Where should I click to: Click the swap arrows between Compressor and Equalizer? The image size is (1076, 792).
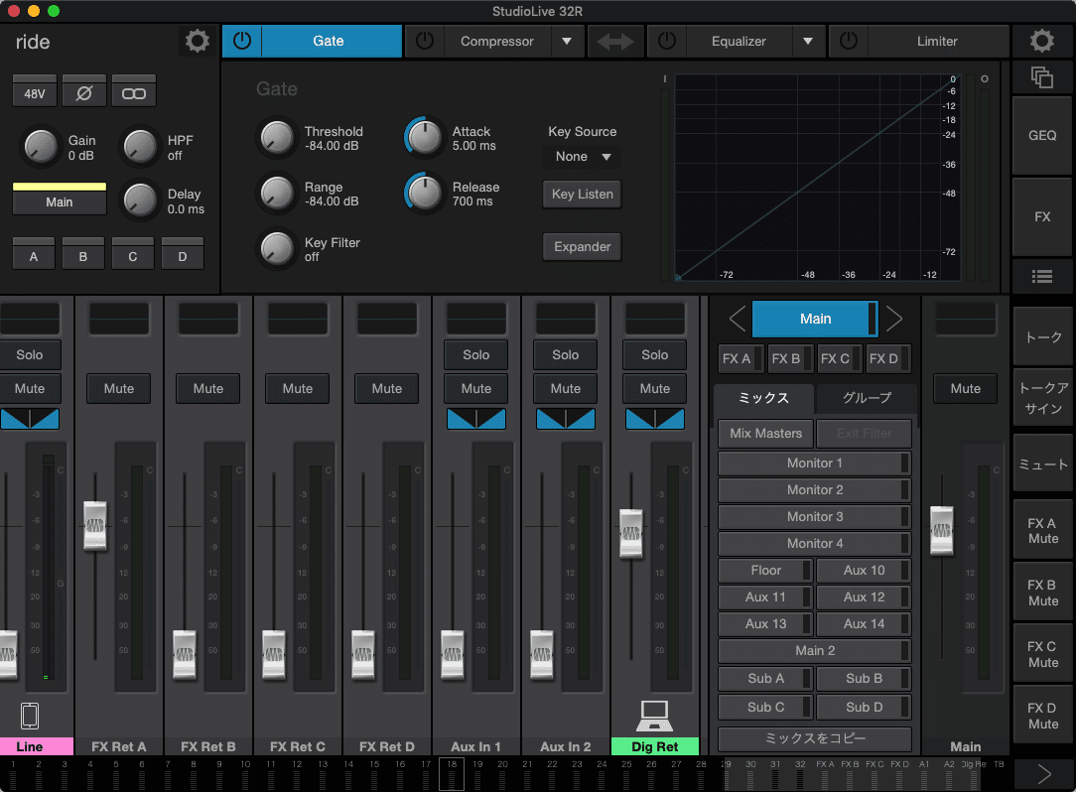coord(615,42)
